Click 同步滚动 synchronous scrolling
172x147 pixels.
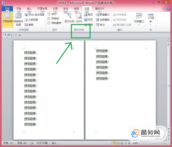120,20
